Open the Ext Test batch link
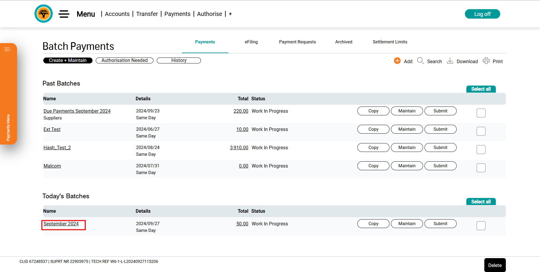The height and width of the screenshot is (272, 540). click(x=52, y=129)
